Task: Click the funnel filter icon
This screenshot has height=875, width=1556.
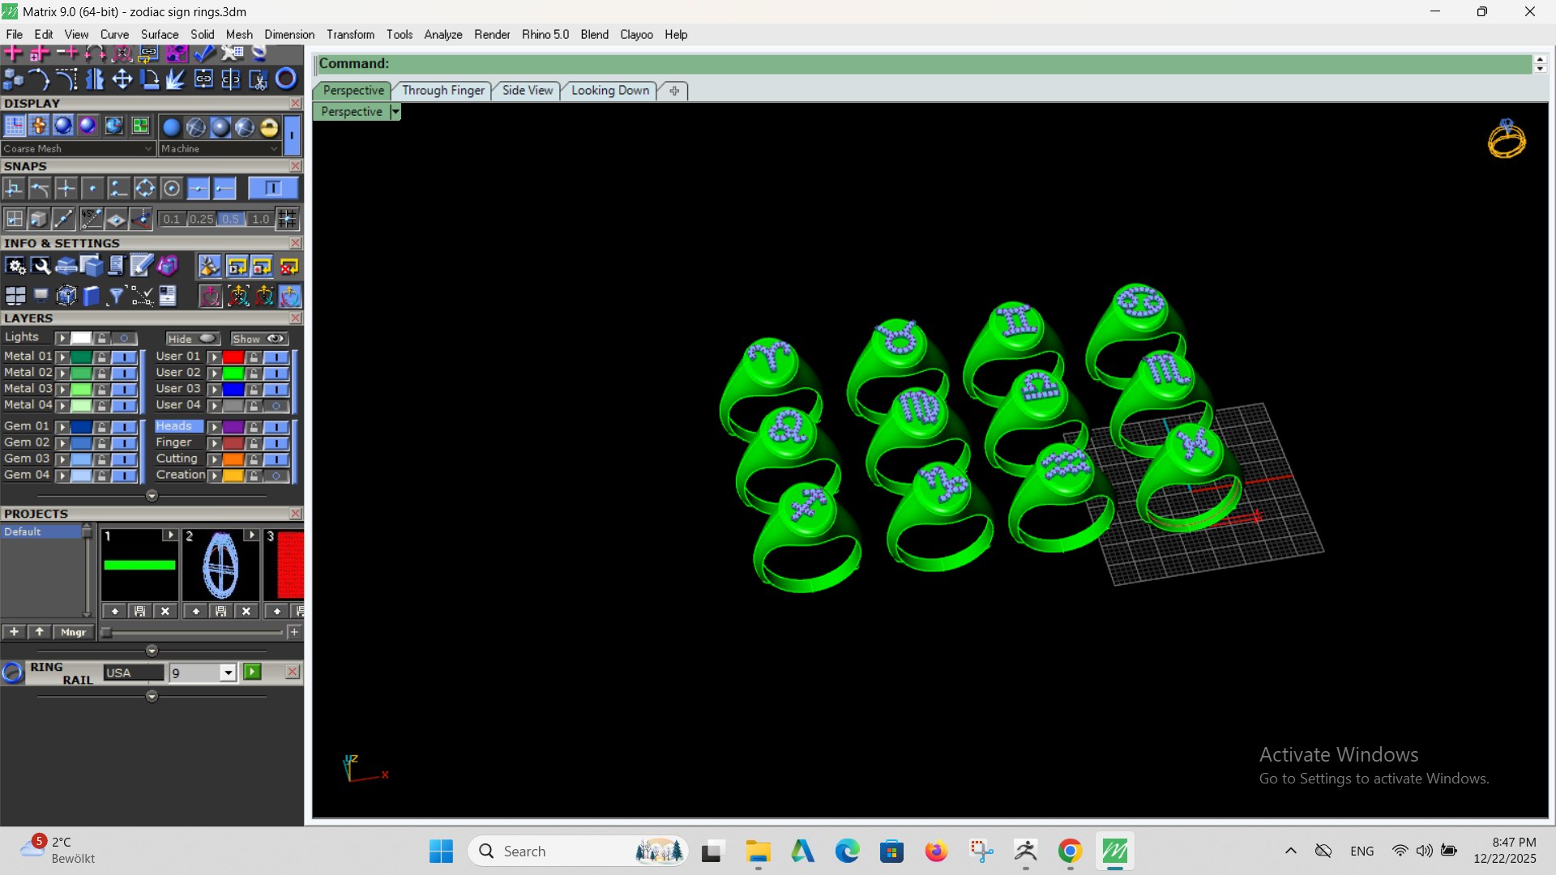Action: [x=116, y=296]
